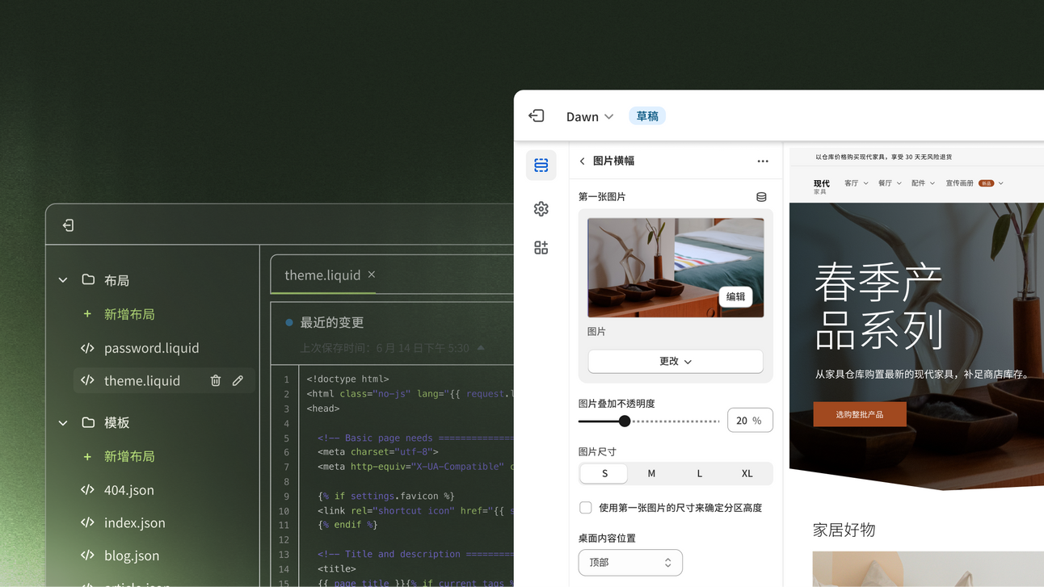The width and height of the screenshot is (1044, 587).
Task: Click the dynamic source icon beside 第一张图片
Action: pyautogui.click(x=761, y=197)
